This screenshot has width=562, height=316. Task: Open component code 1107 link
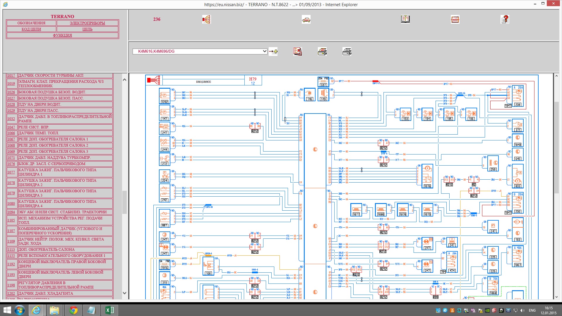[11, 231]
